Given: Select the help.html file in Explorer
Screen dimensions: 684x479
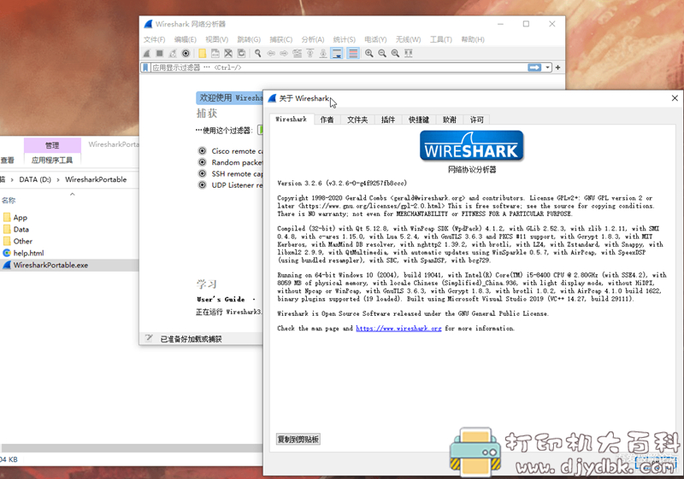Looking at the screenshot, I should tap(28, 253).
